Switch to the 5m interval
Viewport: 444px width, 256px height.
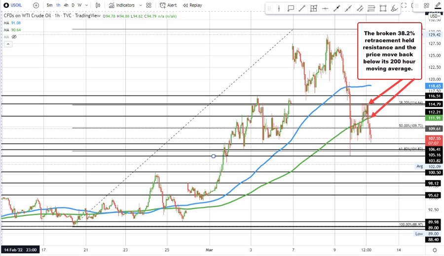49,5
